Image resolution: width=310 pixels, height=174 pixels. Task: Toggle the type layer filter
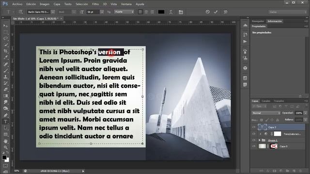point(286,106)
